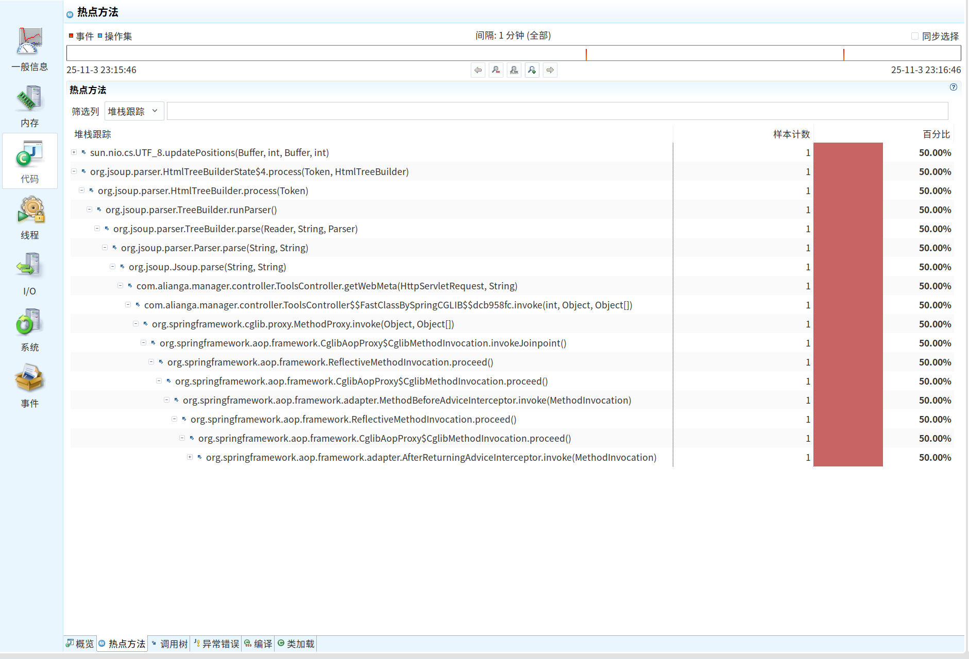Collapse the HtmlTreeBuilderState$4.process row
This screenshot has width=969, height=659.
(x=74, y=171)
